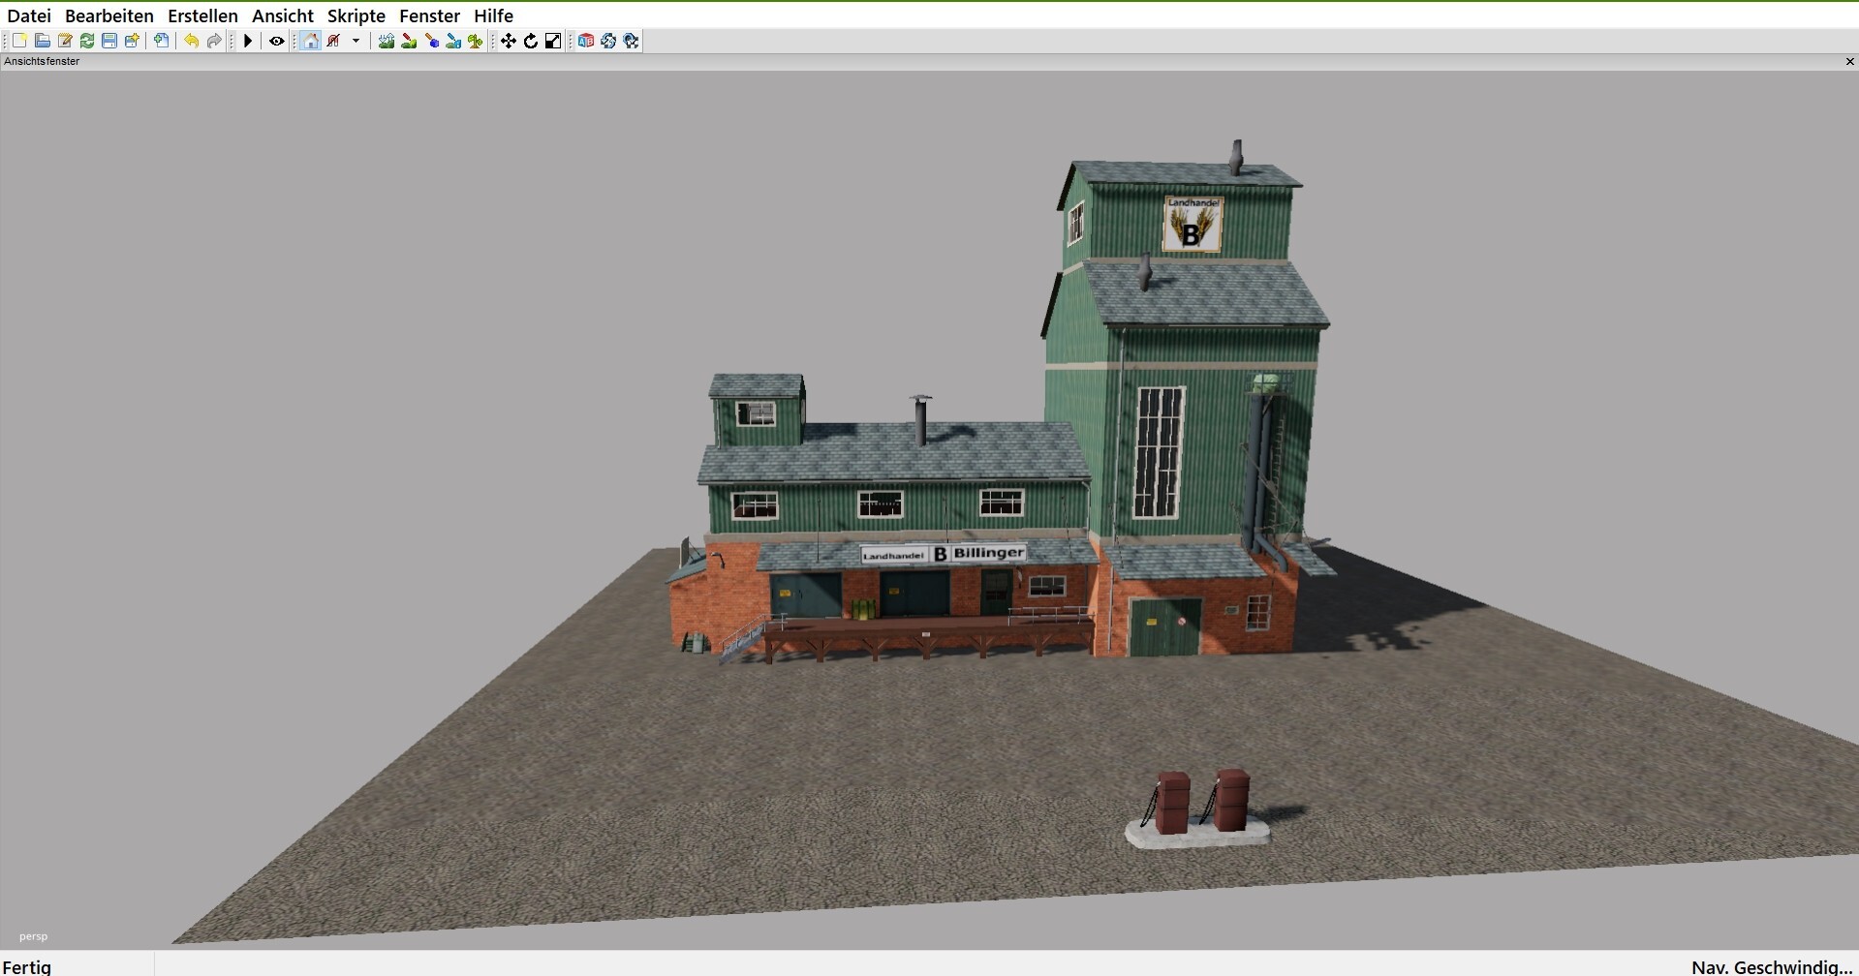Image resolution: width=1859 pixels, height=976 pixels.
Task: Toggle the crossed-out red icon
Action: click(x=334, y=41)
